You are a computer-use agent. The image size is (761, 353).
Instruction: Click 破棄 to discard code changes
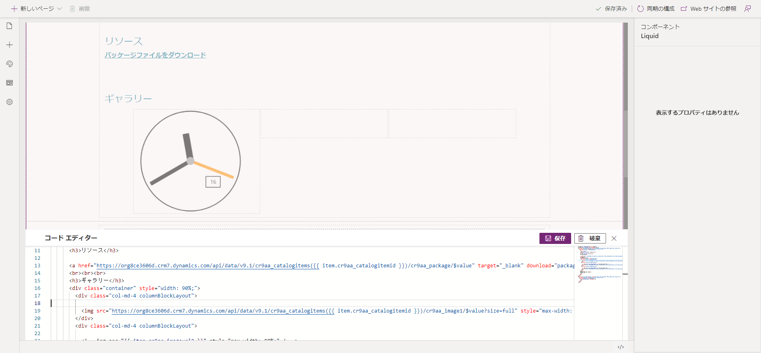590,238
